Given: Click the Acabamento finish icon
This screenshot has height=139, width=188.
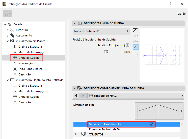Looking at the screenshot, I should [x=12, y=35].
